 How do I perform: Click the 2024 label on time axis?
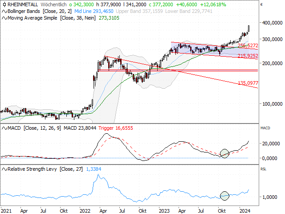click(245, 211)
